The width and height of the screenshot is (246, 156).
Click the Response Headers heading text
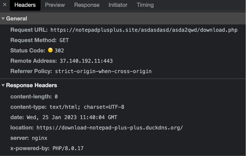(x=32, y=85)
